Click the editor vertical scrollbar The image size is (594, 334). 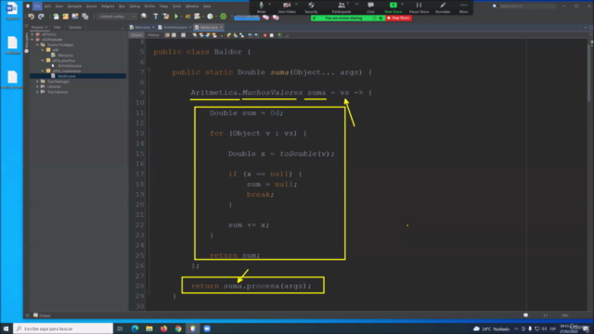click(588, 74)
